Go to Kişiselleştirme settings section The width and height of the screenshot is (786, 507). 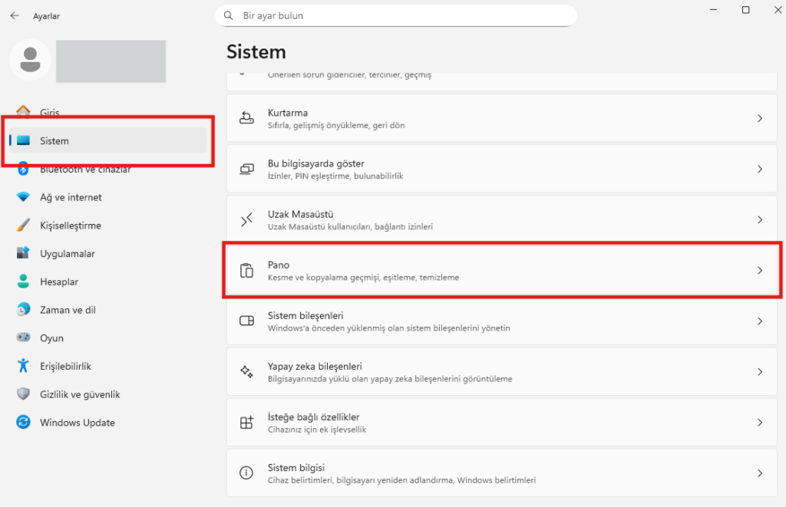pyautogui.click(x=71, y=226)
